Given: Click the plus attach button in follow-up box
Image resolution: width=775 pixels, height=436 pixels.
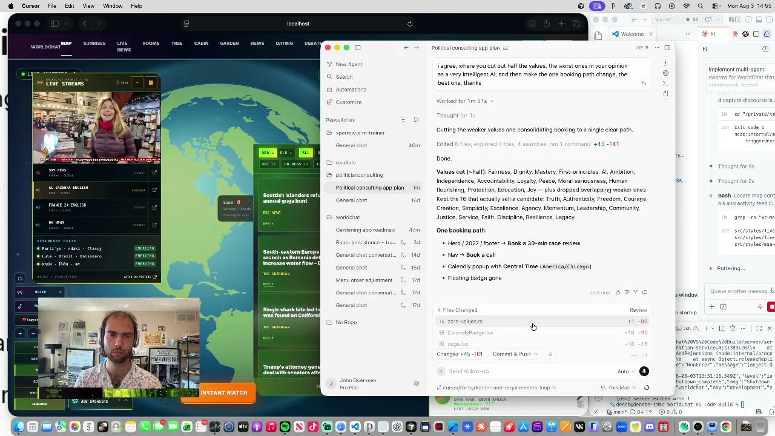Looking at the screenshot, I should (x=441, y=371).
